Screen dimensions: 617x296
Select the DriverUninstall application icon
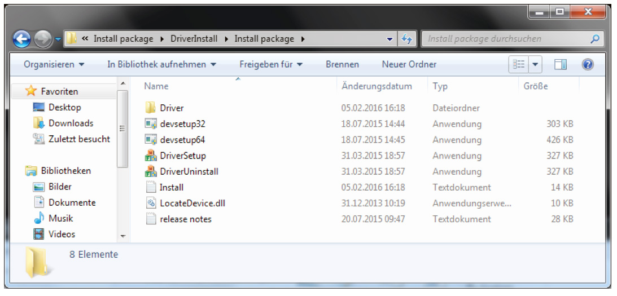click(x=151, y=171)
